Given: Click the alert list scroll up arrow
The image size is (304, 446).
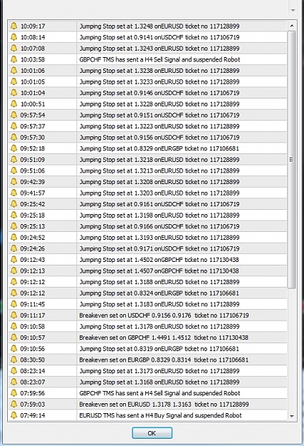Looking at the screenshot, I should (x=292, y=26).
